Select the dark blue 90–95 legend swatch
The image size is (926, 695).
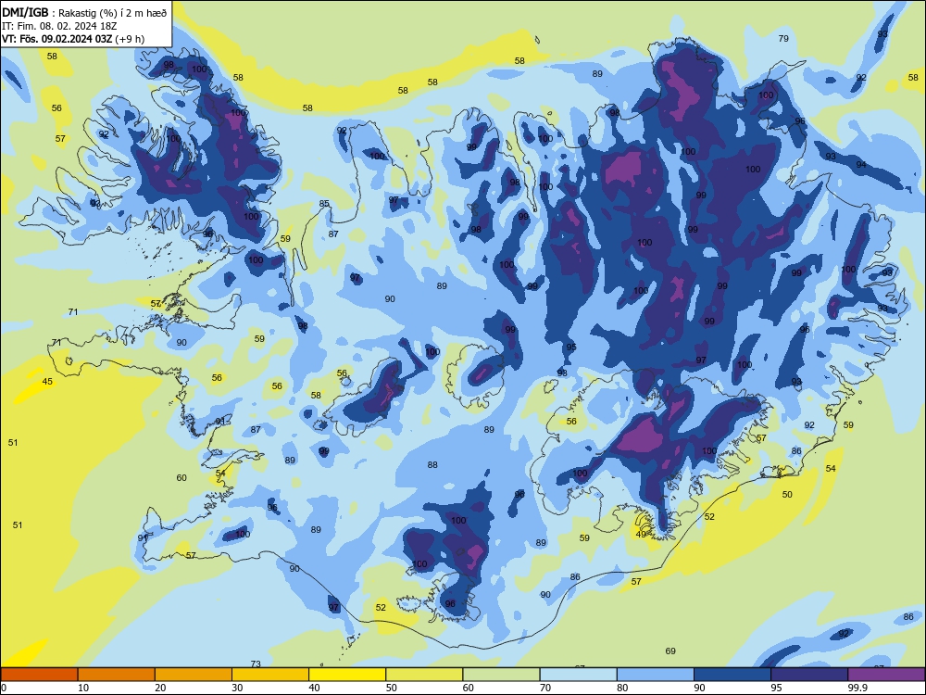coord(732,675)
